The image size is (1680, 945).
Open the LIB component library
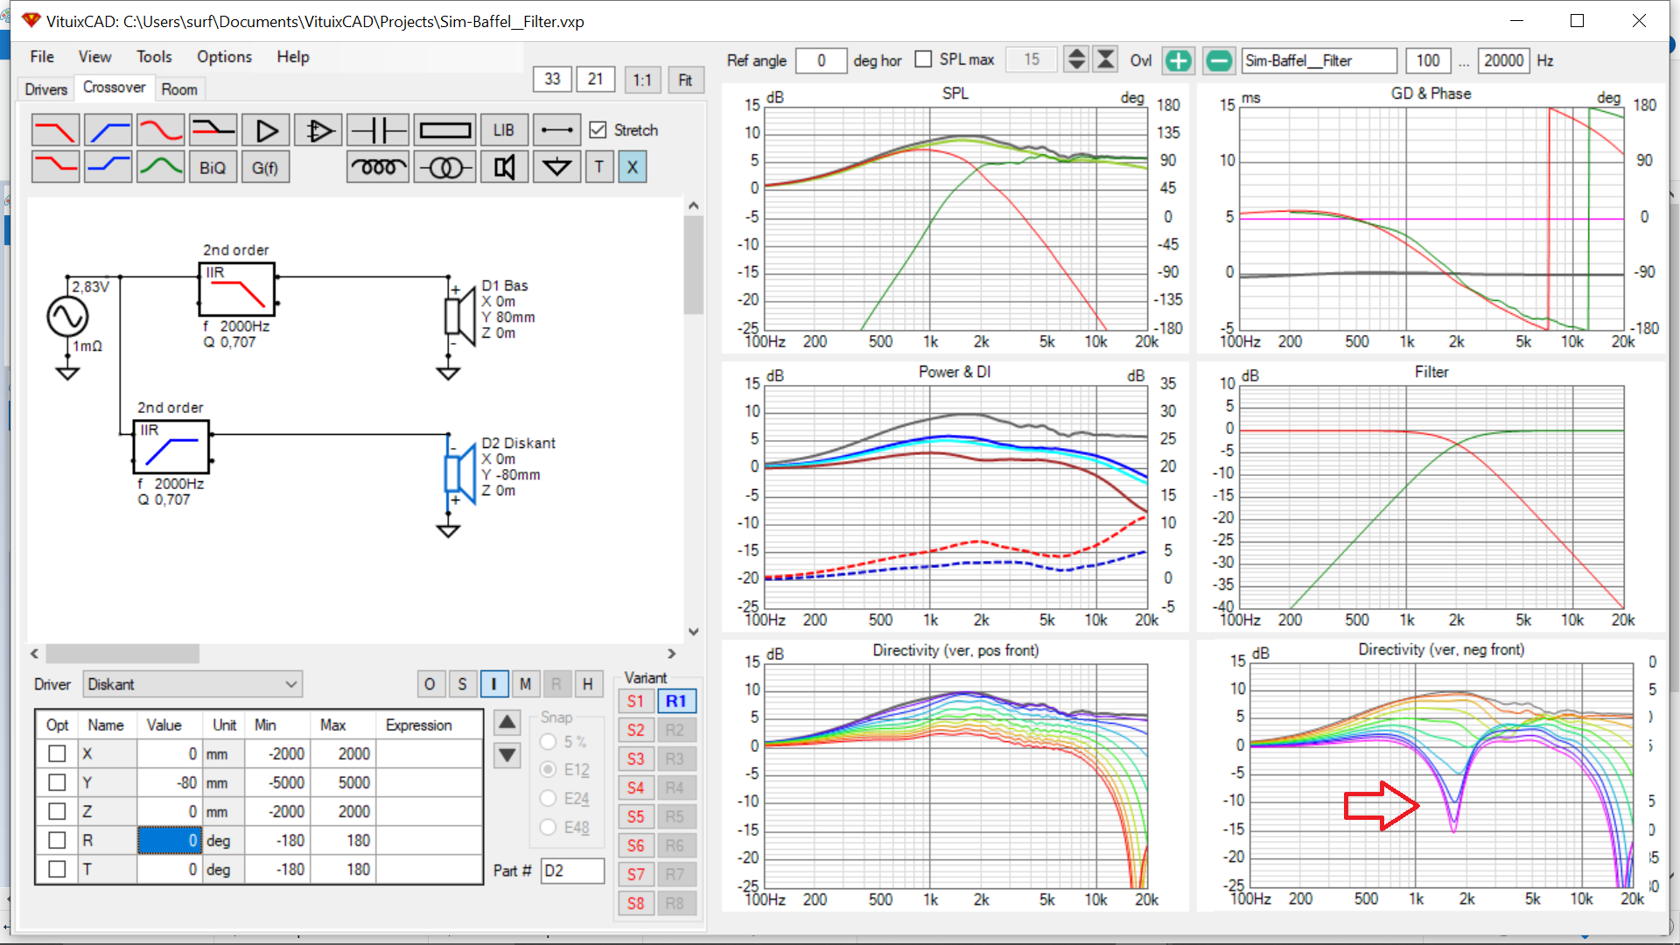pos(504,130)
